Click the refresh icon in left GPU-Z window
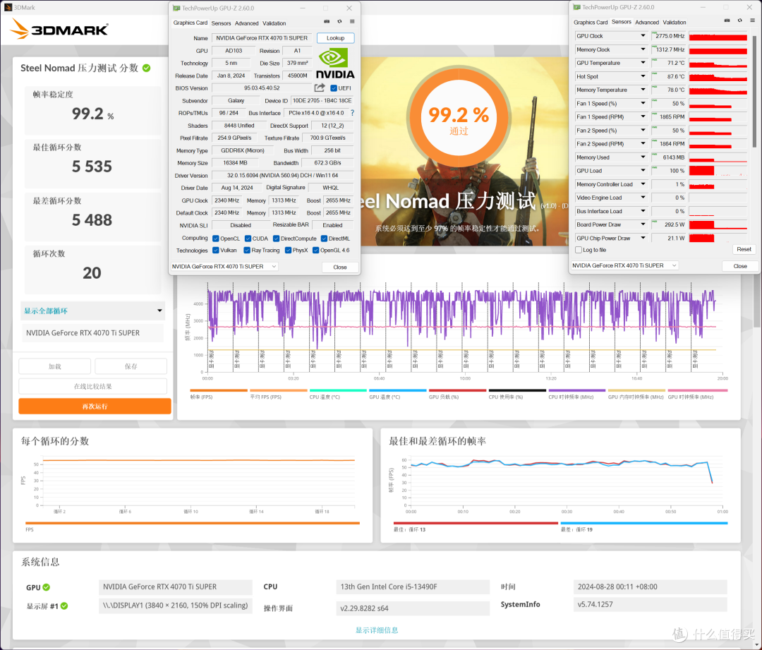 tap(339, 22)
